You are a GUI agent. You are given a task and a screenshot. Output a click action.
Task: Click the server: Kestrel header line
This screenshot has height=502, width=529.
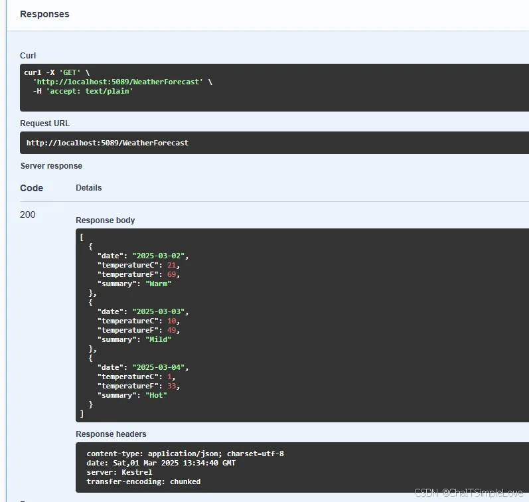pyautogui.click(x=119, y=472)
